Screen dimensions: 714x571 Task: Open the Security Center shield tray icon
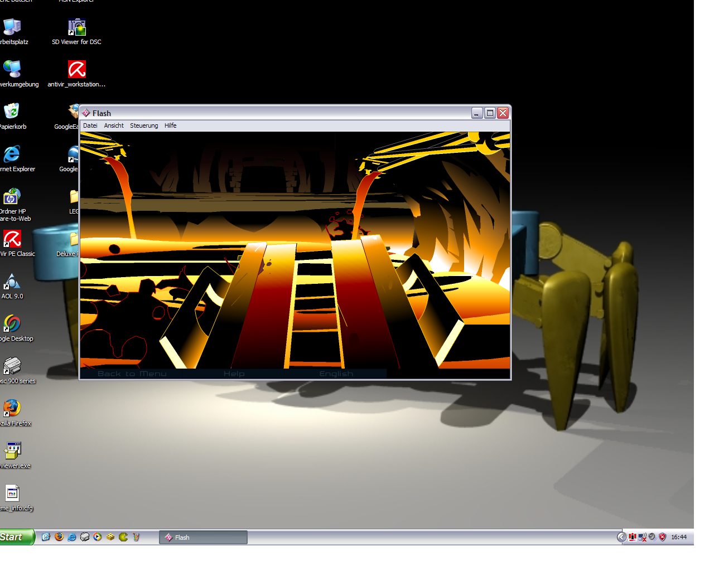click(x=662, y=537)
